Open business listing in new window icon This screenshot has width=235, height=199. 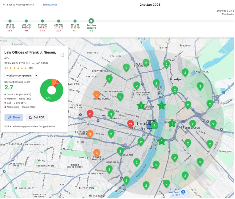(x=62, y=55)
